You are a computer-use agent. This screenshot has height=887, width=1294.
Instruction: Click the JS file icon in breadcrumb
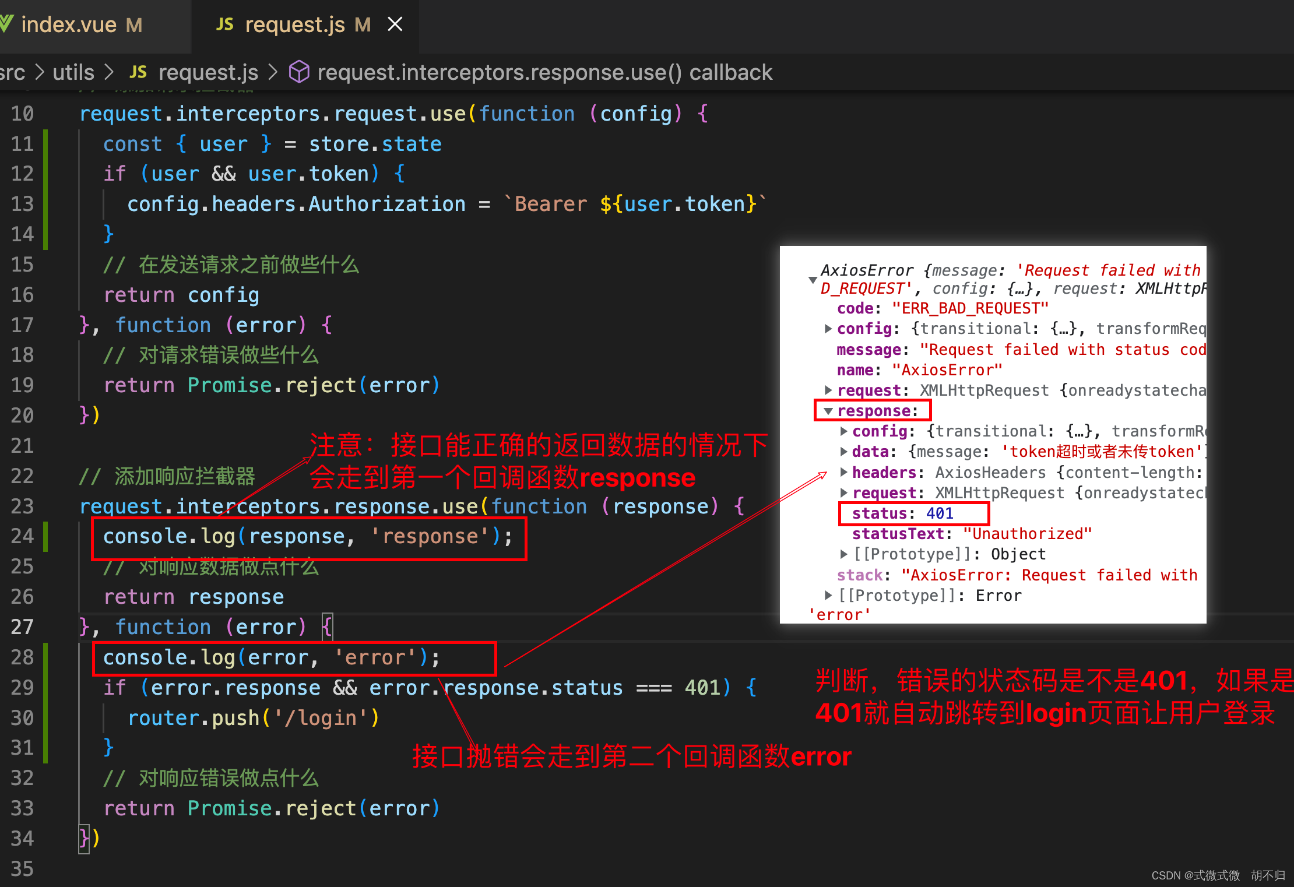[x=138, y=72]
